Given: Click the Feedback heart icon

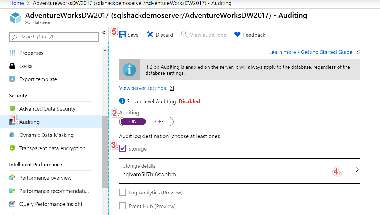Looking at the screenshot, I should [x=237, y=34].
